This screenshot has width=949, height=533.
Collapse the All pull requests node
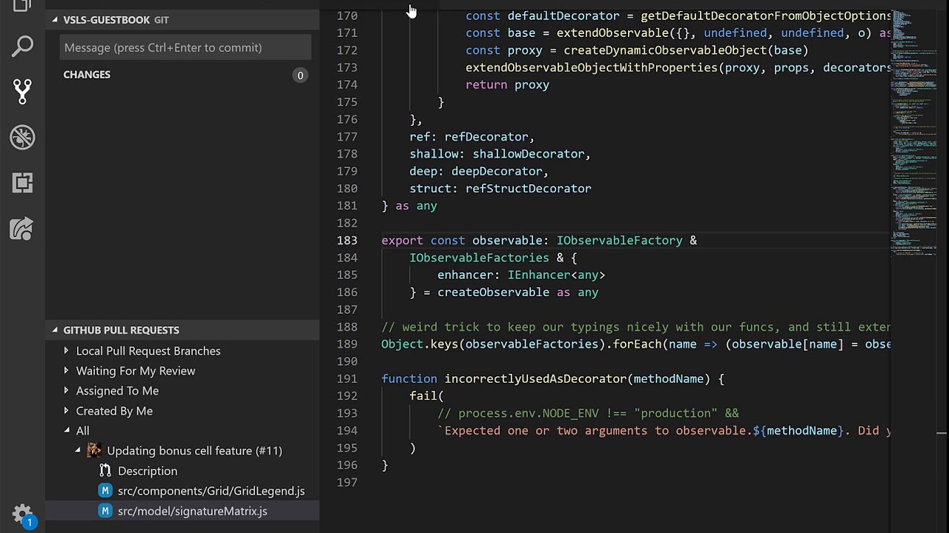[x=67, y=431]
